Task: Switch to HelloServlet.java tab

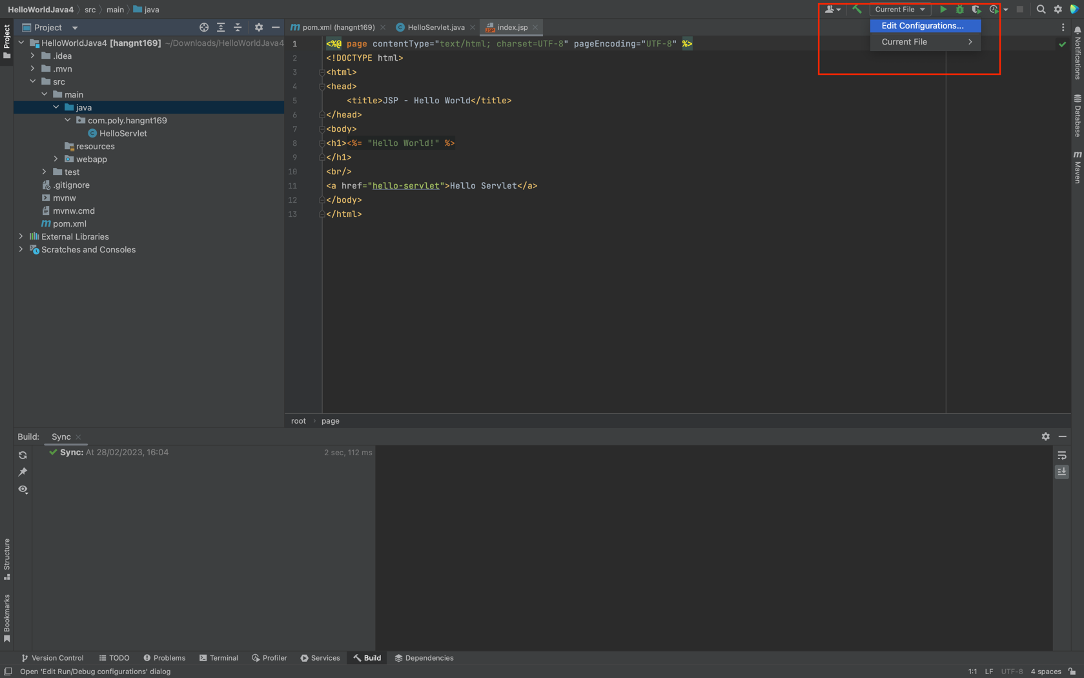Action: point(436,27)
